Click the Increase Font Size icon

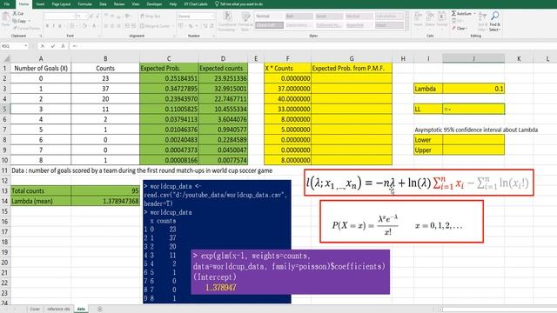tap(91, 16)
